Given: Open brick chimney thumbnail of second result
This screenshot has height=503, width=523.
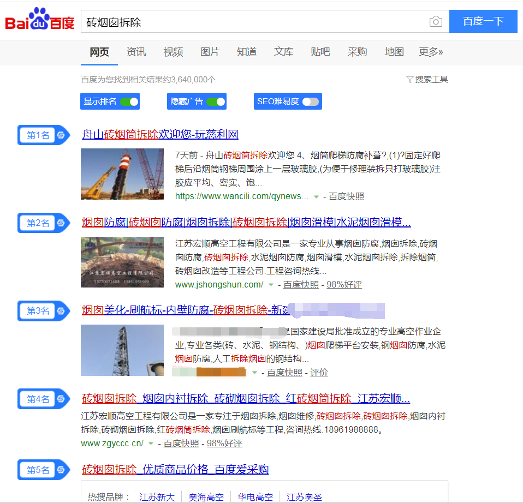Looking at the screenshot, I should (x=122, y=262).
